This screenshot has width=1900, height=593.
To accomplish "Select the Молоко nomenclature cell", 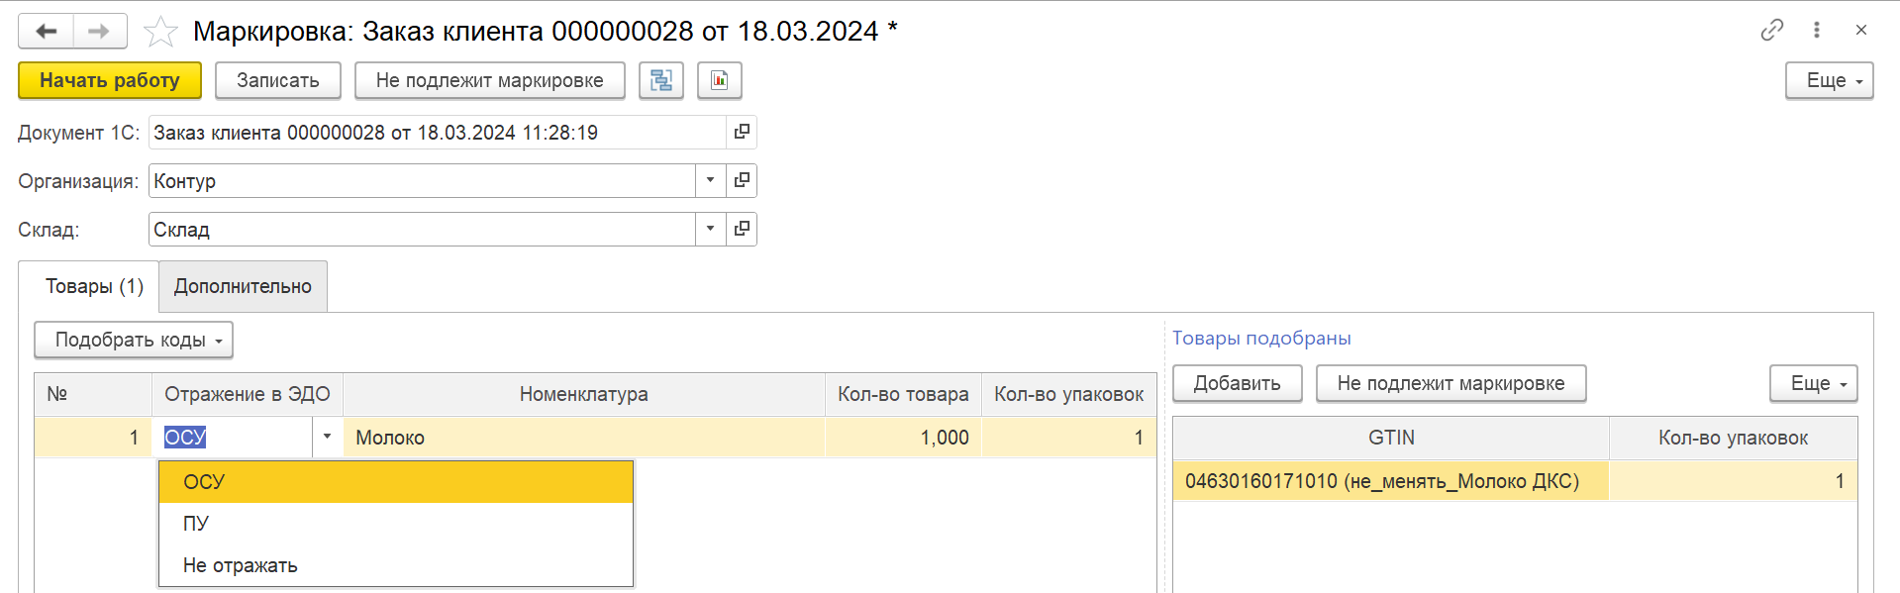I will coord(584,437).
